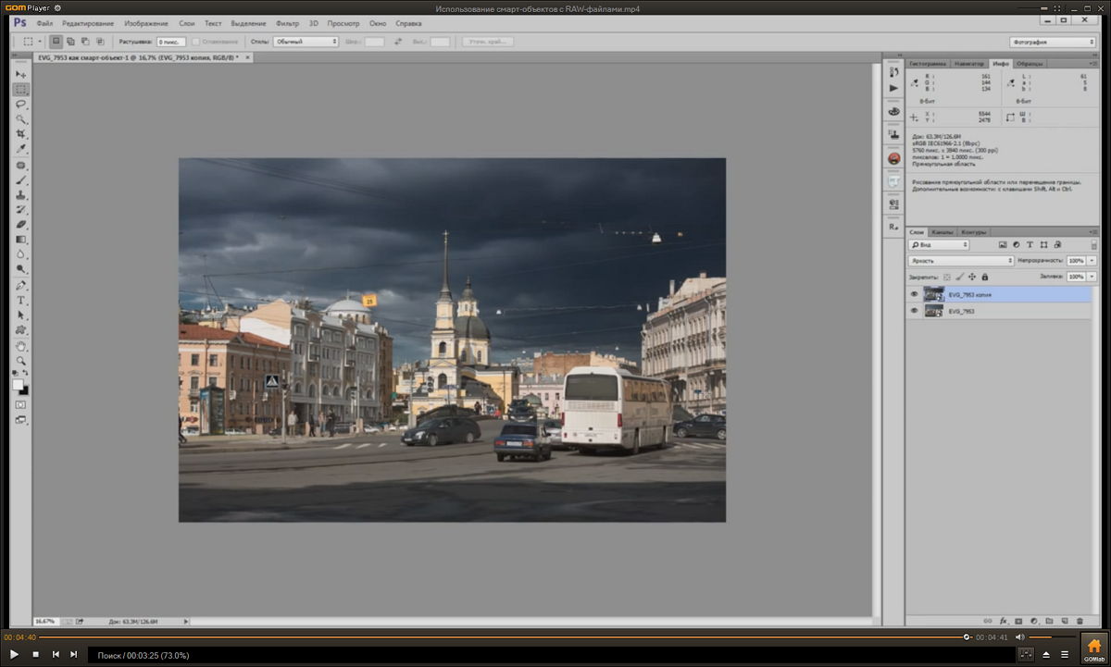Choose the Brush tool
The width and height of the screenshot is (1111, 667).
(x=20, y=180)
